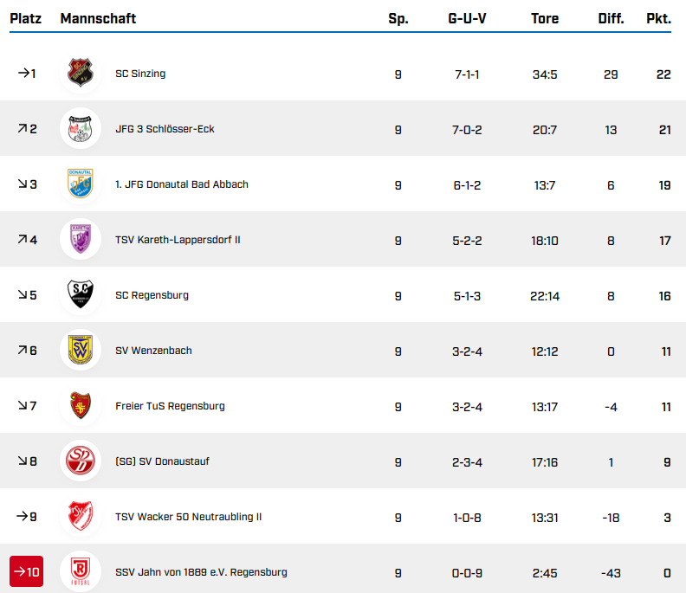Open the SC Sinzing team link

coord(140,74)
